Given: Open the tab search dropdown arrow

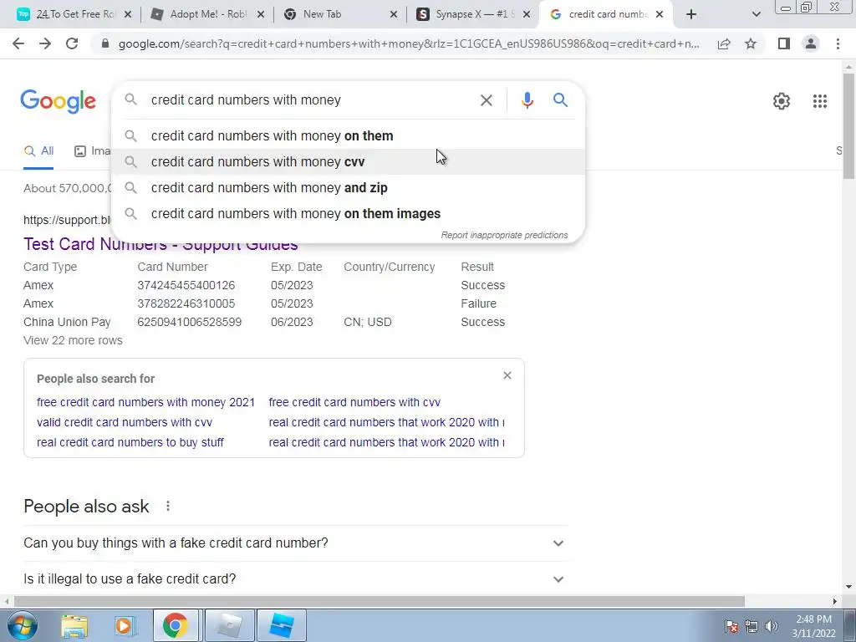Looking at the screenshot, I should pyautogui.click(x=756, y=15).
